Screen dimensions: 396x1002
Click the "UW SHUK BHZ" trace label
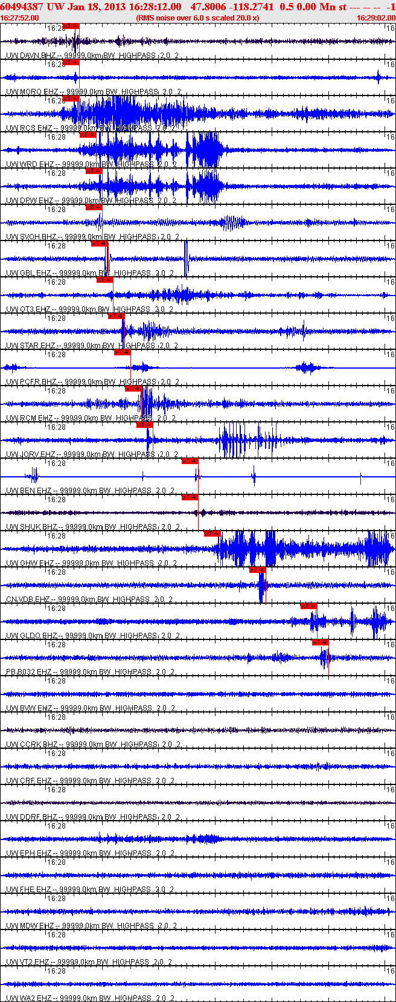(31, 527)
